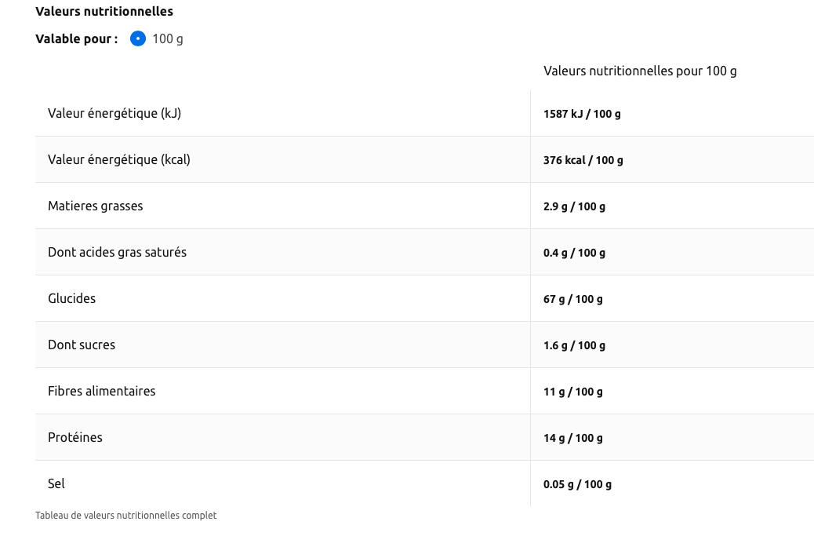Click the 0.4 g / 100 g value
This screenshot has width=814, height=536.
[x=574, y=253]
